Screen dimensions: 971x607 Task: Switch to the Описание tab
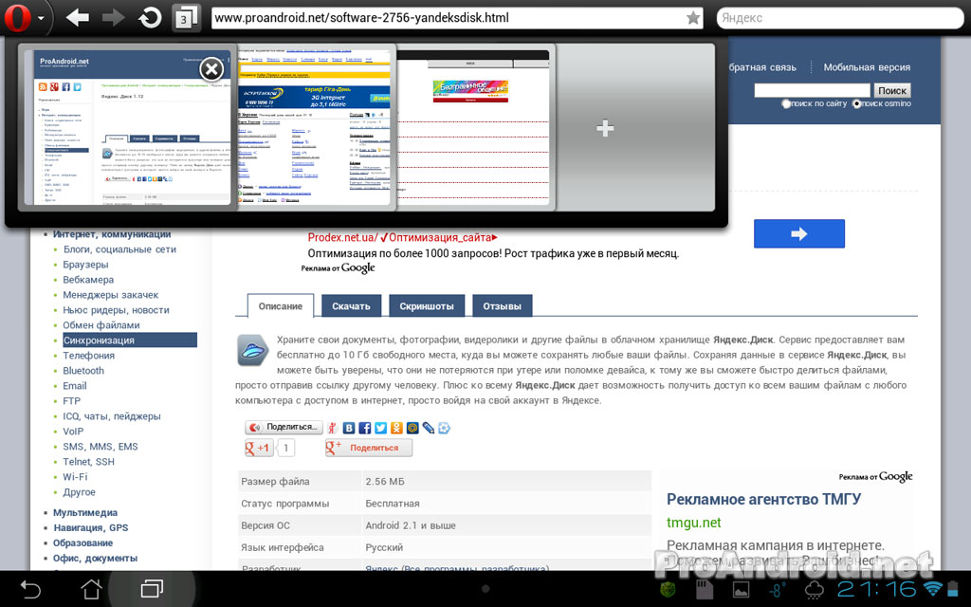(281, 306)
